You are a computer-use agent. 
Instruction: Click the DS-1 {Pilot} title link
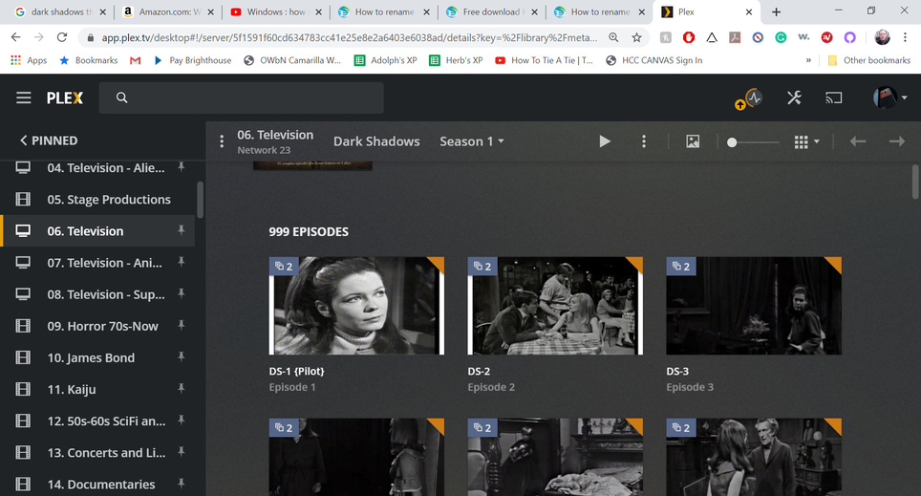(x=296, y=372)
